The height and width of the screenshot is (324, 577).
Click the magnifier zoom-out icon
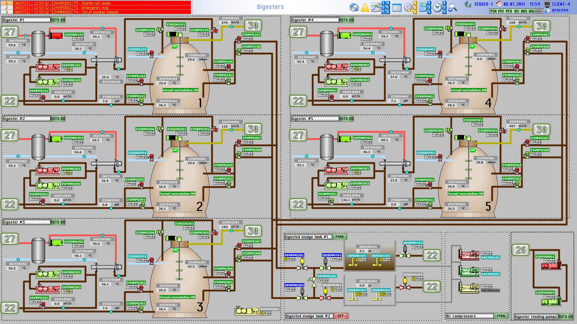pos(453,8)
